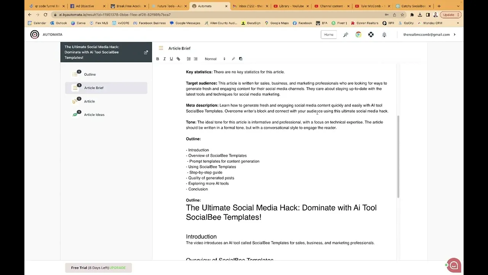Viewport: 488px width, 275px height.
Task: Toggle bold formatting in editor toolbar
Action: [x=157, y=59]
